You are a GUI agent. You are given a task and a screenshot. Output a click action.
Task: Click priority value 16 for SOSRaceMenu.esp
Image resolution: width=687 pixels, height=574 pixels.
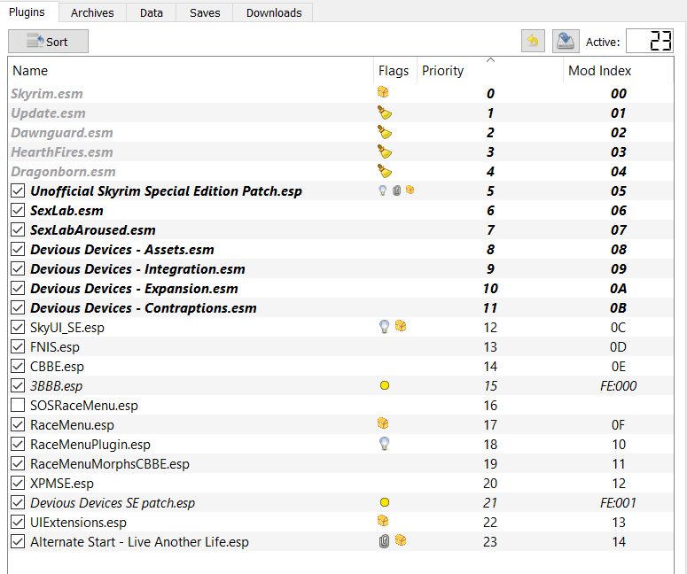(490, 406)
